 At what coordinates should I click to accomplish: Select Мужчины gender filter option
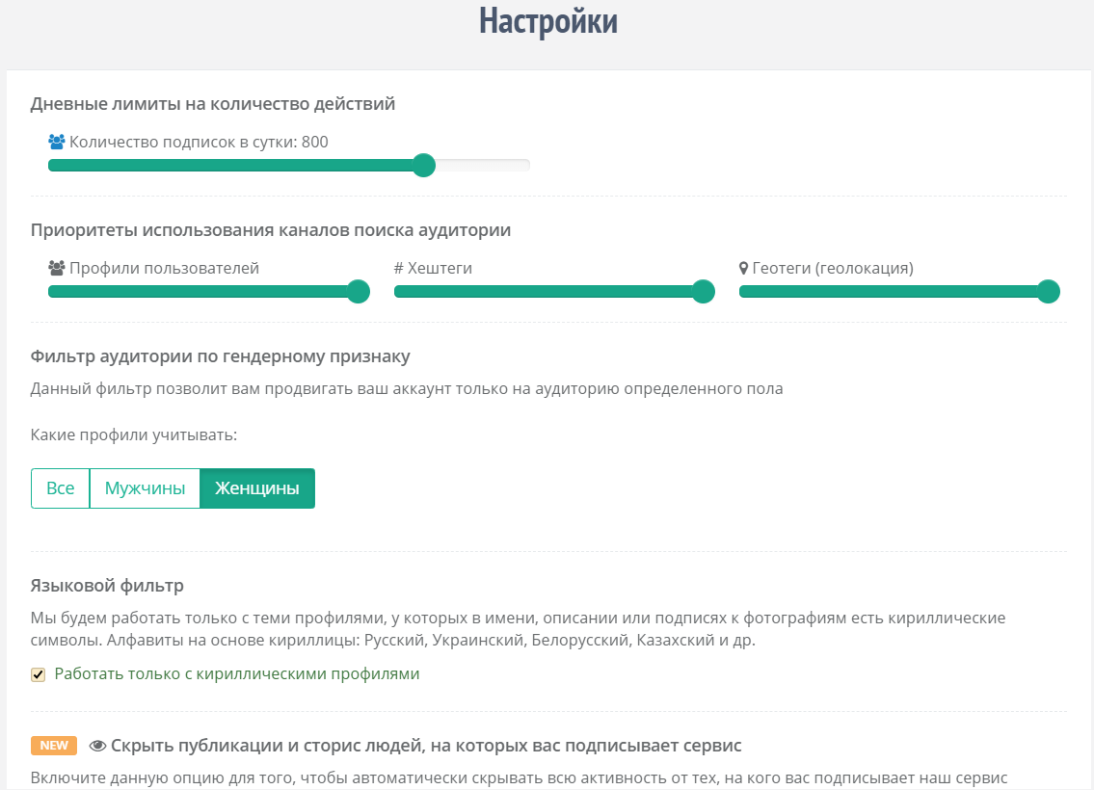(x=145, y=488)
